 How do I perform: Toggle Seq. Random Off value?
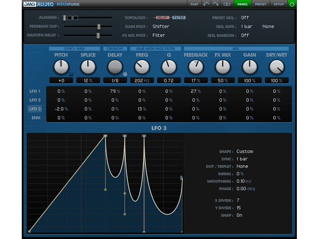245,35
